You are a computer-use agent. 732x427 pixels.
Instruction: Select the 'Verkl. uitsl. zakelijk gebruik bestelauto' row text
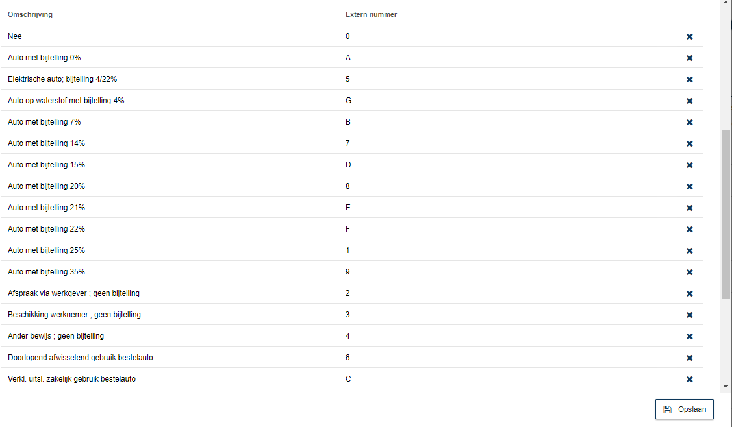coord(71,379)
